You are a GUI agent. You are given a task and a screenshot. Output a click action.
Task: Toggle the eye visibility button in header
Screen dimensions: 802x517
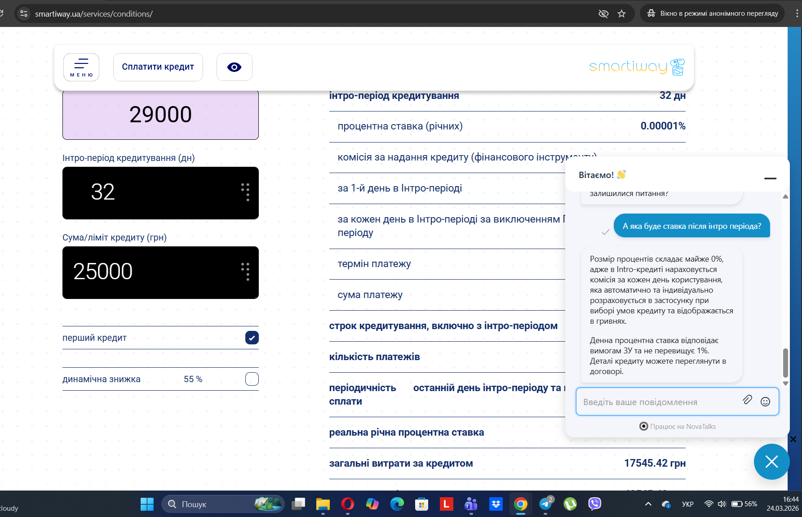click(x=235, y=67)
